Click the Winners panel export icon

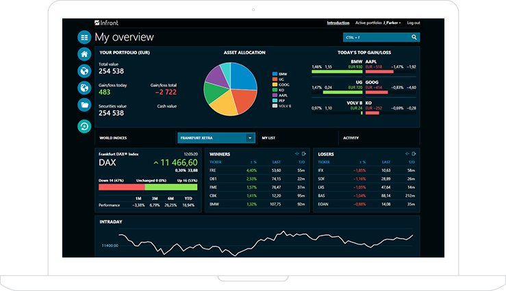(303, 154)
